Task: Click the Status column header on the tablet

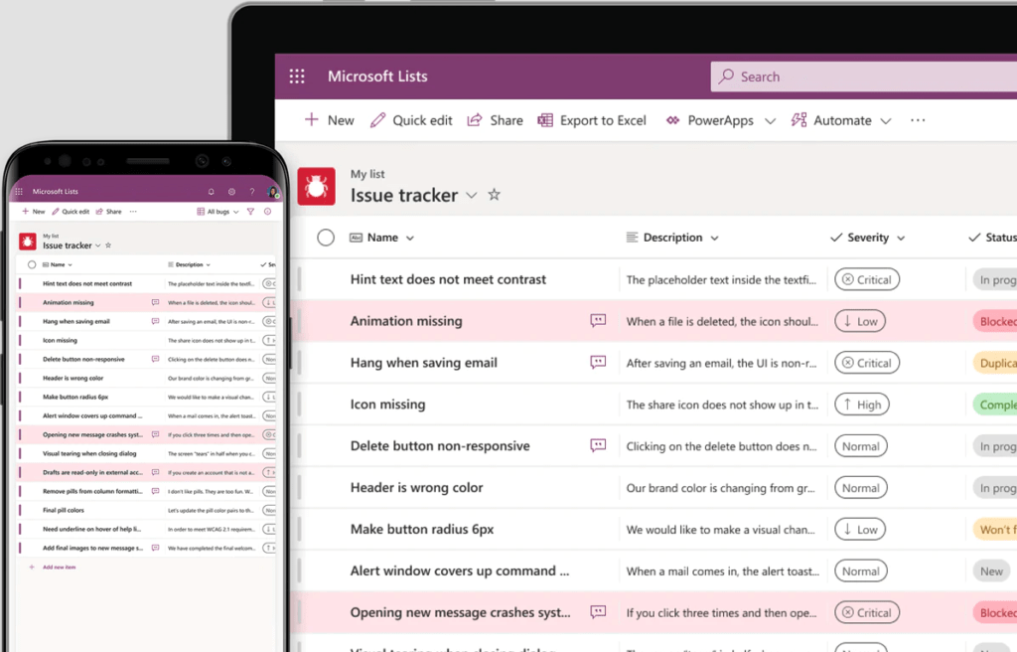Action: point(992,238)
